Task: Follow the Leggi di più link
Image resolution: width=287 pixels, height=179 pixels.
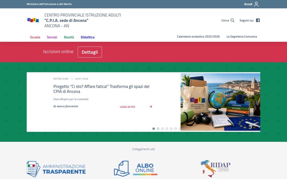Action: pos(128,107)
